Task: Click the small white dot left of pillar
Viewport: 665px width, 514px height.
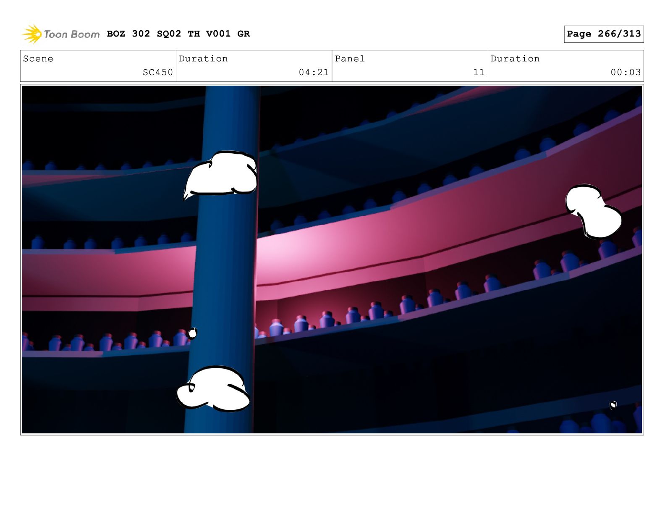Action: tap(192, 333)
